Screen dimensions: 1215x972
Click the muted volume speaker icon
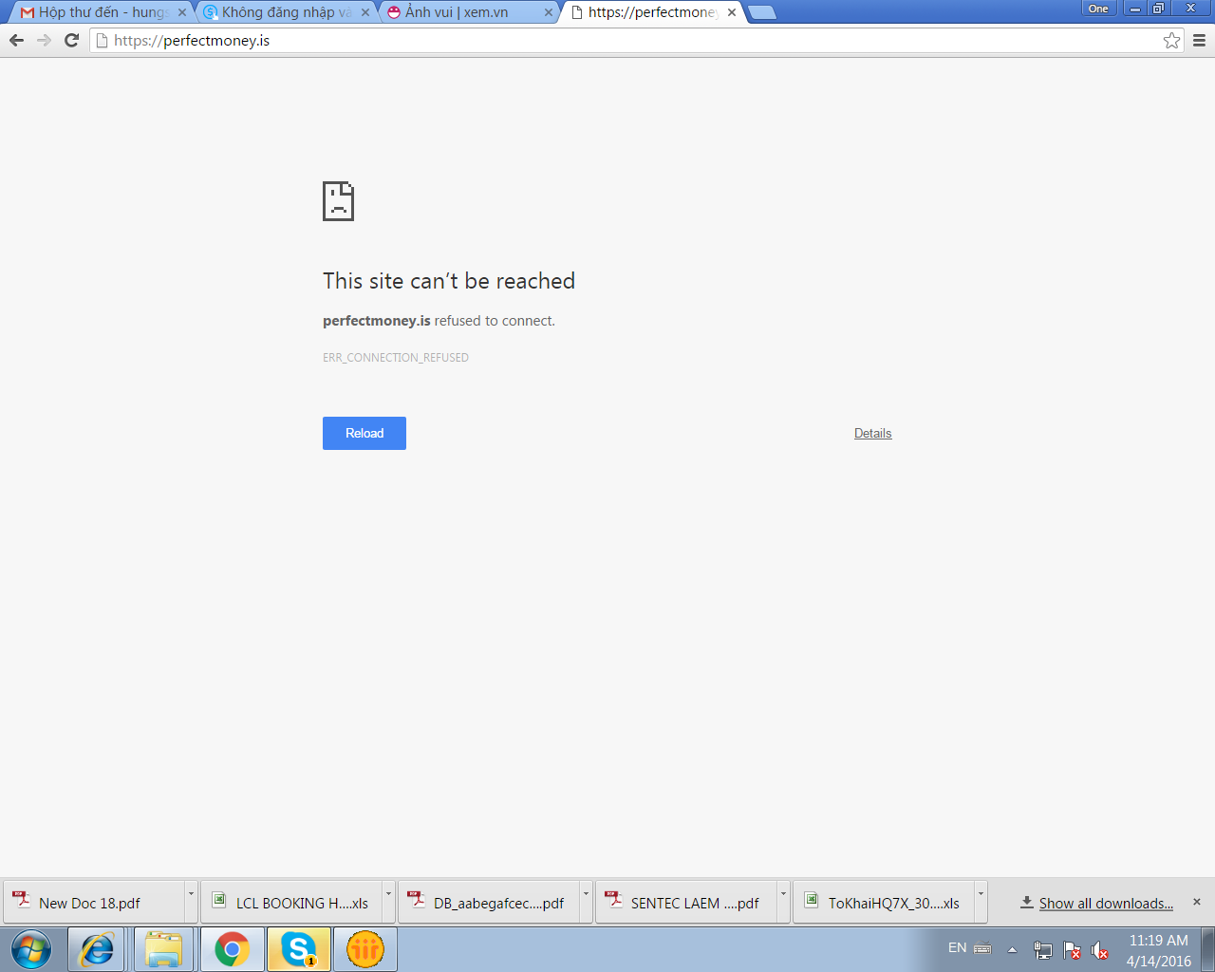pos(1100,950)
